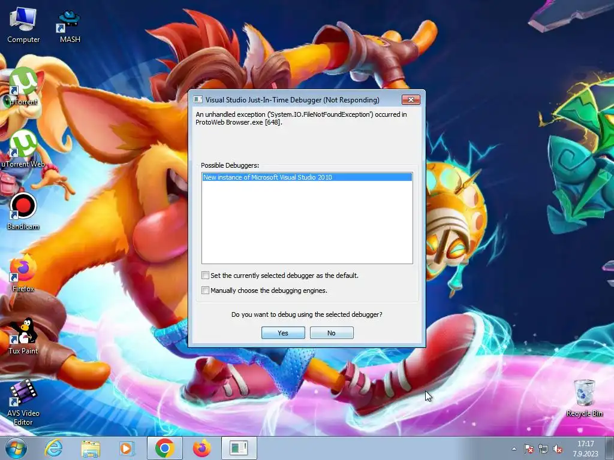This screenshot has width=614, height=460.
Task: Click the Possible Debuggers list empty area
Action: coord(307,222)
